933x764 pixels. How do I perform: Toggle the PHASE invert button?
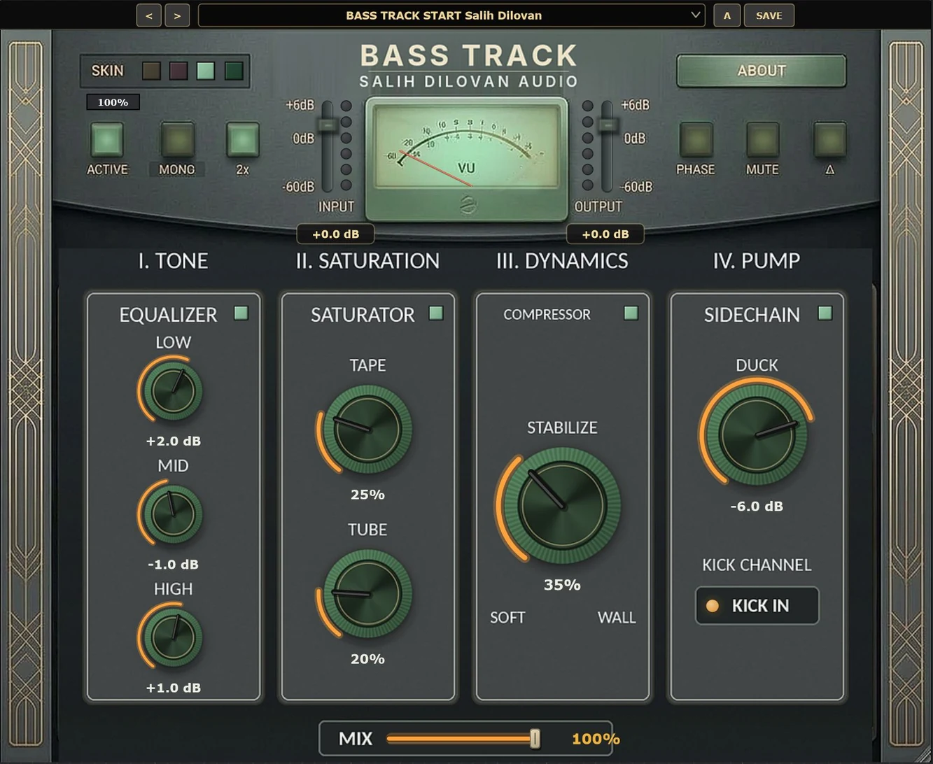point(696,139)
